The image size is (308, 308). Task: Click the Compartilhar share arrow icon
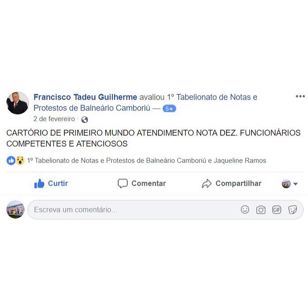tap(207, 183)
